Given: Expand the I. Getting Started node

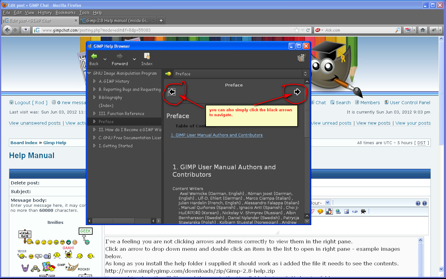Looking at the screenshot, I should coord(94,146).
